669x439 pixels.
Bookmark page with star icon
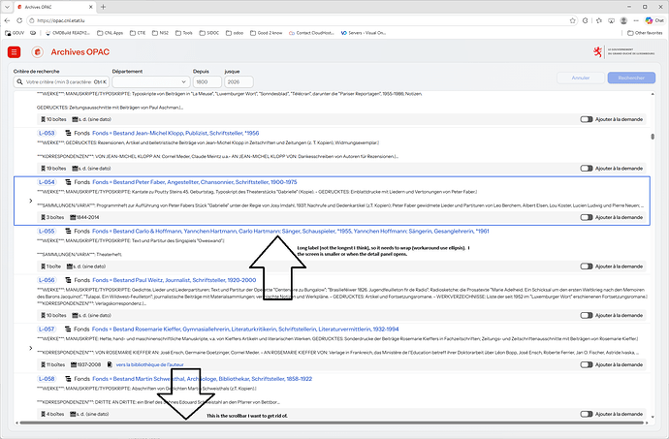[x=573, y=20]
